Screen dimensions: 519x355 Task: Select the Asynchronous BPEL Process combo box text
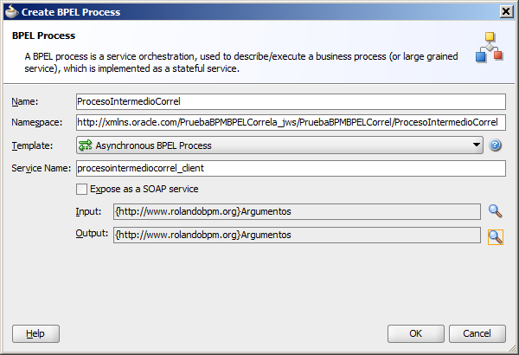tap(153, 145)
